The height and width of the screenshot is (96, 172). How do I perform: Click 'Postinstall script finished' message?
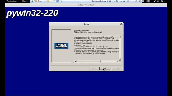(81, 31)
